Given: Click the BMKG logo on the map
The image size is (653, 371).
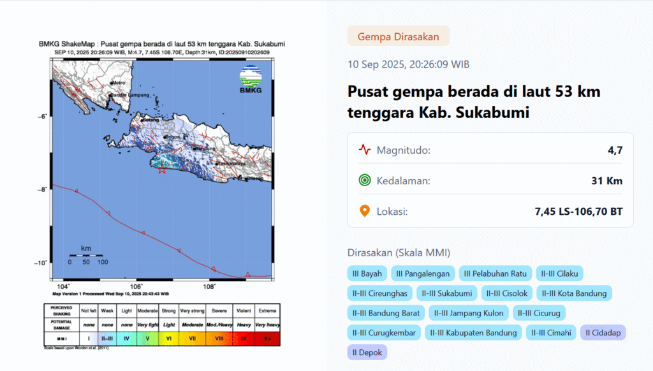Looking at the screenshot, I should click(x=251, y=79).
